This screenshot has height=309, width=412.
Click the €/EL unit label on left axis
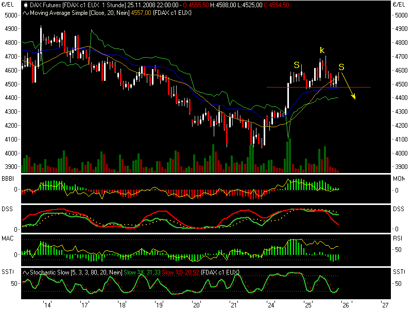coord(8,5)
